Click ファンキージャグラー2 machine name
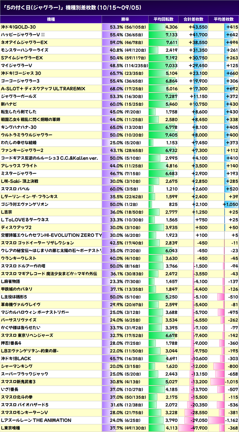 [22, 150]
